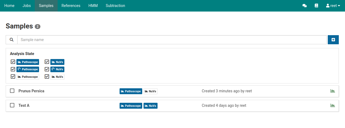345x128 pixels.
Task: Click the create sample plus button
Action: 333,40
